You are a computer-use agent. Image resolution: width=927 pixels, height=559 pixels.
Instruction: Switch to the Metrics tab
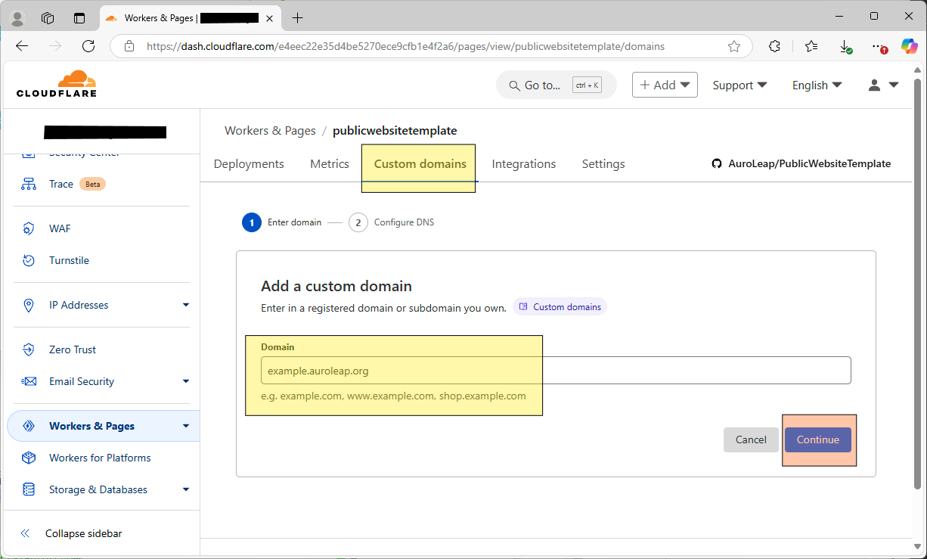(x=330, y=163)
